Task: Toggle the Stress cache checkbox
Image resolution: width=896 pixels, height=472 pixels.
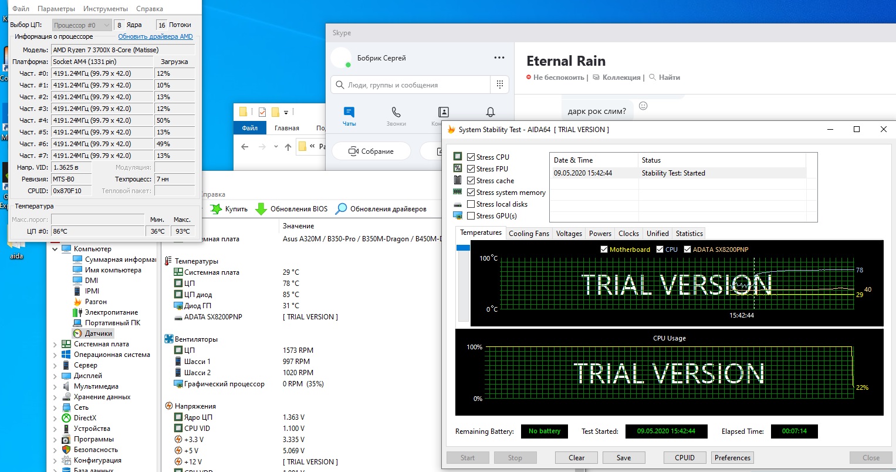Action: (x=471, y=181)
